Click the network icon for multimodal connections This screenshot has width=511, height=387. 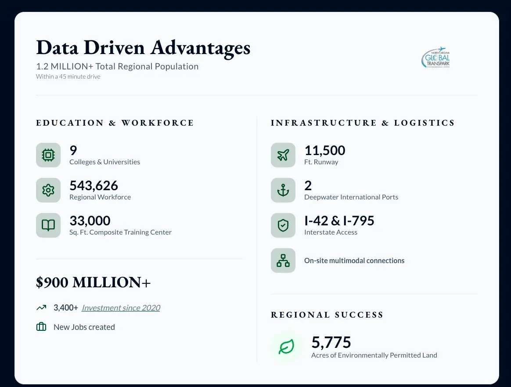tap(283, 260)
